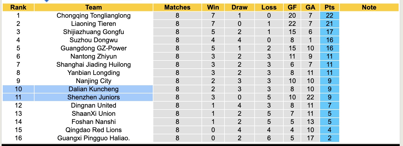Click the blue 22 points cell
The height and width of the screenshot is (146, 403).
329,16
